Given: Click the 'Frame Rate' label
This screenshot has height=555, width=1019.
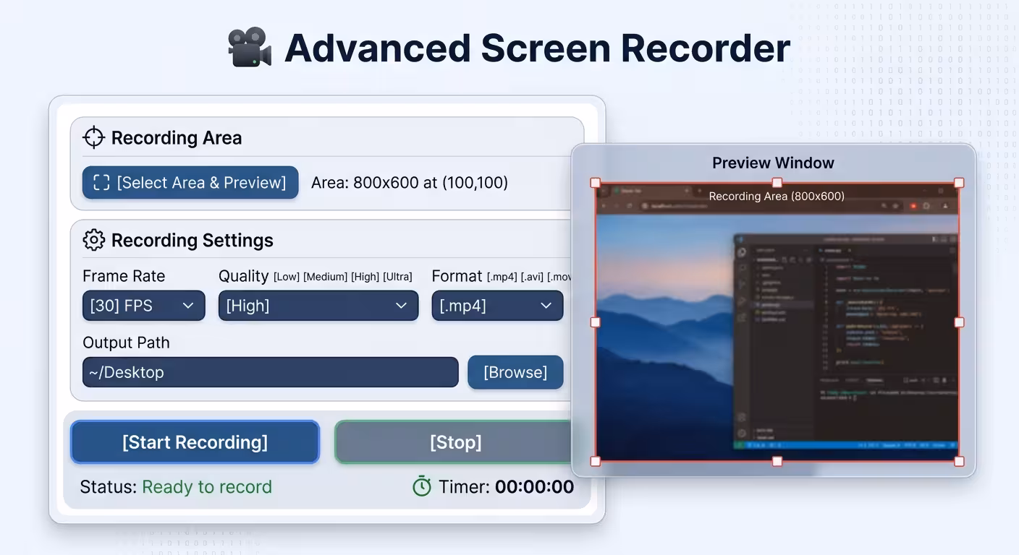Looking at the screenshot, I should pos(124,276).
